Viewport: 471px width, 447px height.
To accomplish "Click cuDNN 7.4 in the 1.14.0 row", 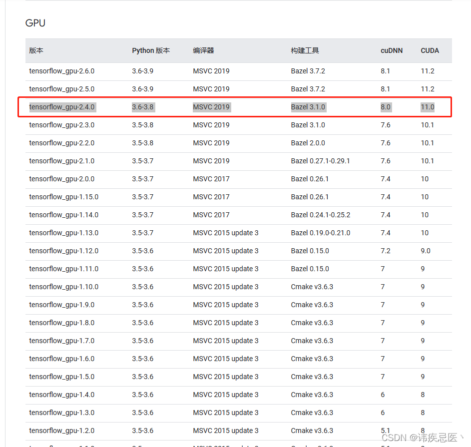I will coord(386,215).
